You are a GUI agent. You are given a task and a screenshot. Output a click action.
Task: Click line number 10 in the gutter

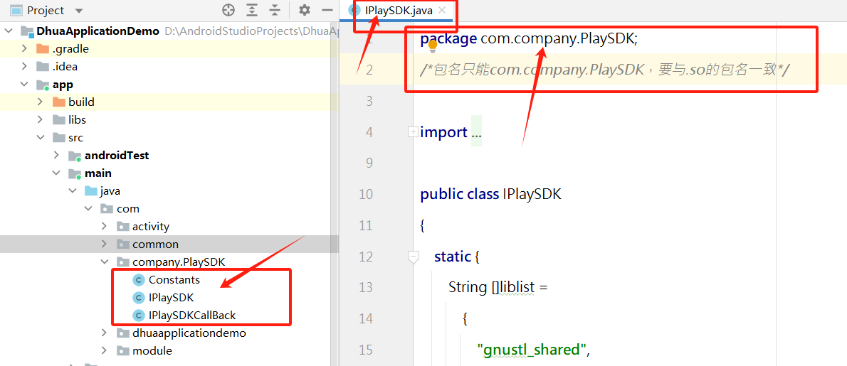[366, 194]
